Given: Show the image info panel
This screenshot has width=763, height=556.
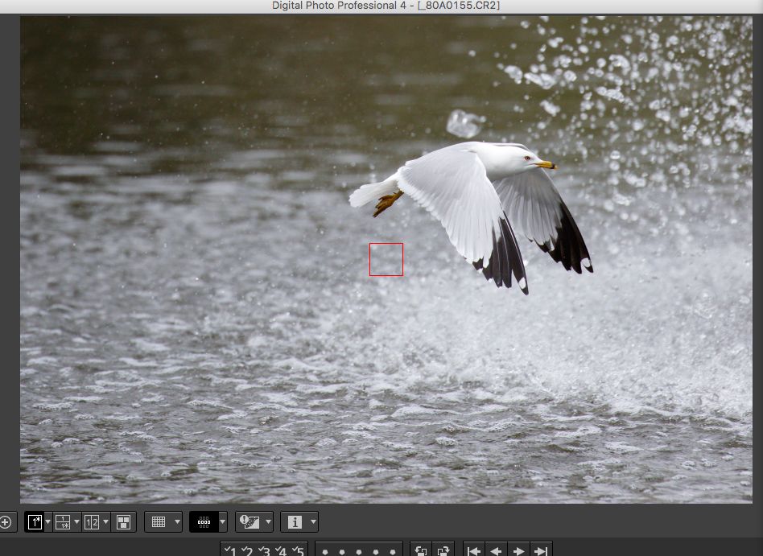Looking at the screenshot, I should coord(295,522).
